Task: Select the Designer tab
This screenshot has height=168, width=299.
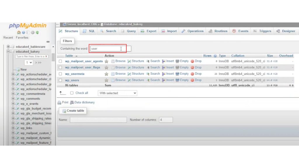Action: pos(286,31)
